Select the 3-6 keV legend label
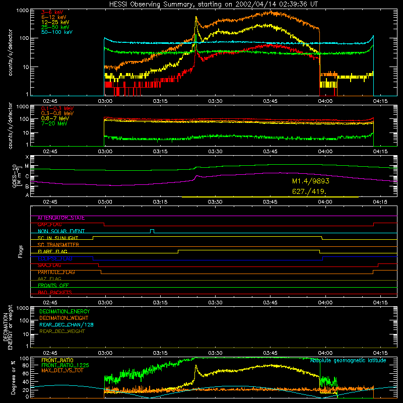Screen dimensions: 403x403 [52, 12]
